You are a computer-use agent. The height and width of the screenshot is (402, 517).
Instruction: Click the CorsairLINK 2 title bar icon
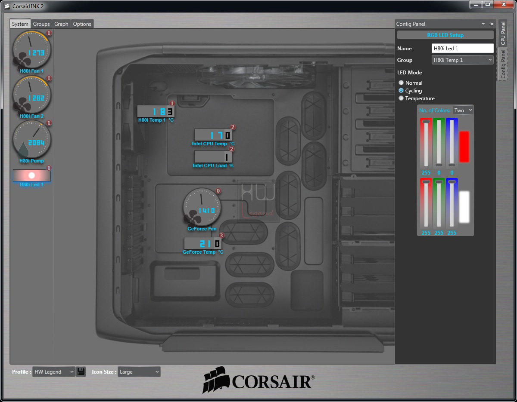pyautogui.click(x=6, y=6)
